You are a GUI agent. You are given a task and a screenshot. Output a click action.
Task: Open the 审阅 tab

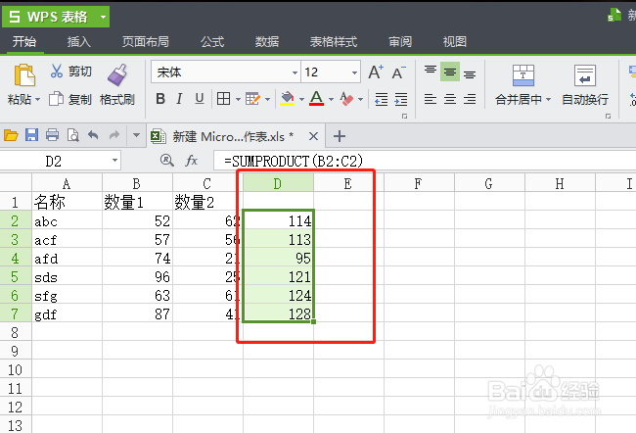coord(400,41)
